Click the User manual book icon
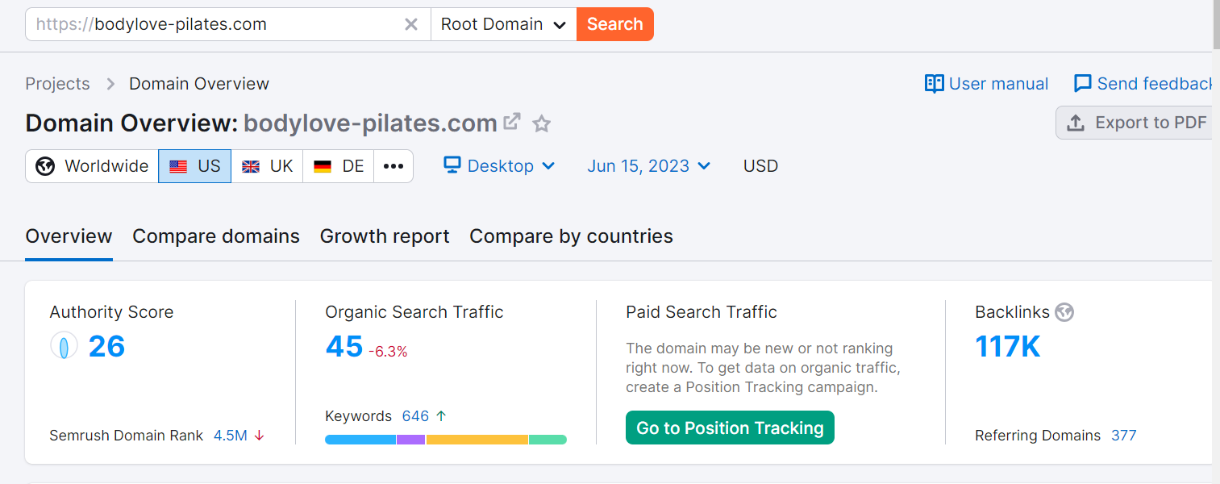 click(x=934, y=83)
